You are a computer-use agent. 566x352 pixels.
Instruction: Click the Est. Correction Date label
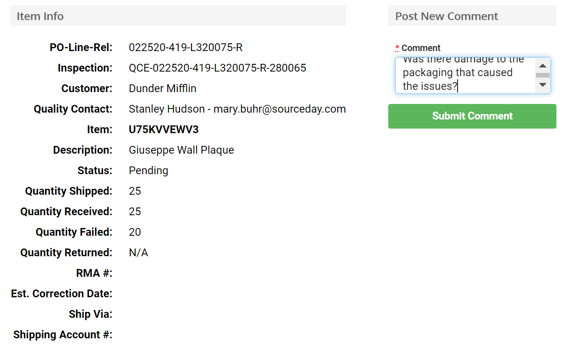[x=62, y=294]
